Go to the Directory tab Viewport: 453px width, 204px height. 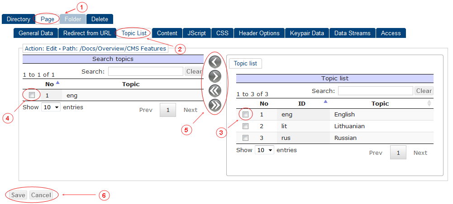[18, 19]
